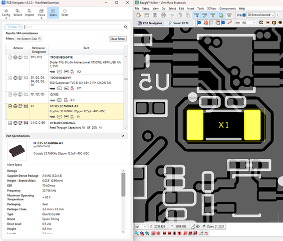Open the Filter dropdown
The height and width of the screenshot is (241, 283).
[13, 27]
